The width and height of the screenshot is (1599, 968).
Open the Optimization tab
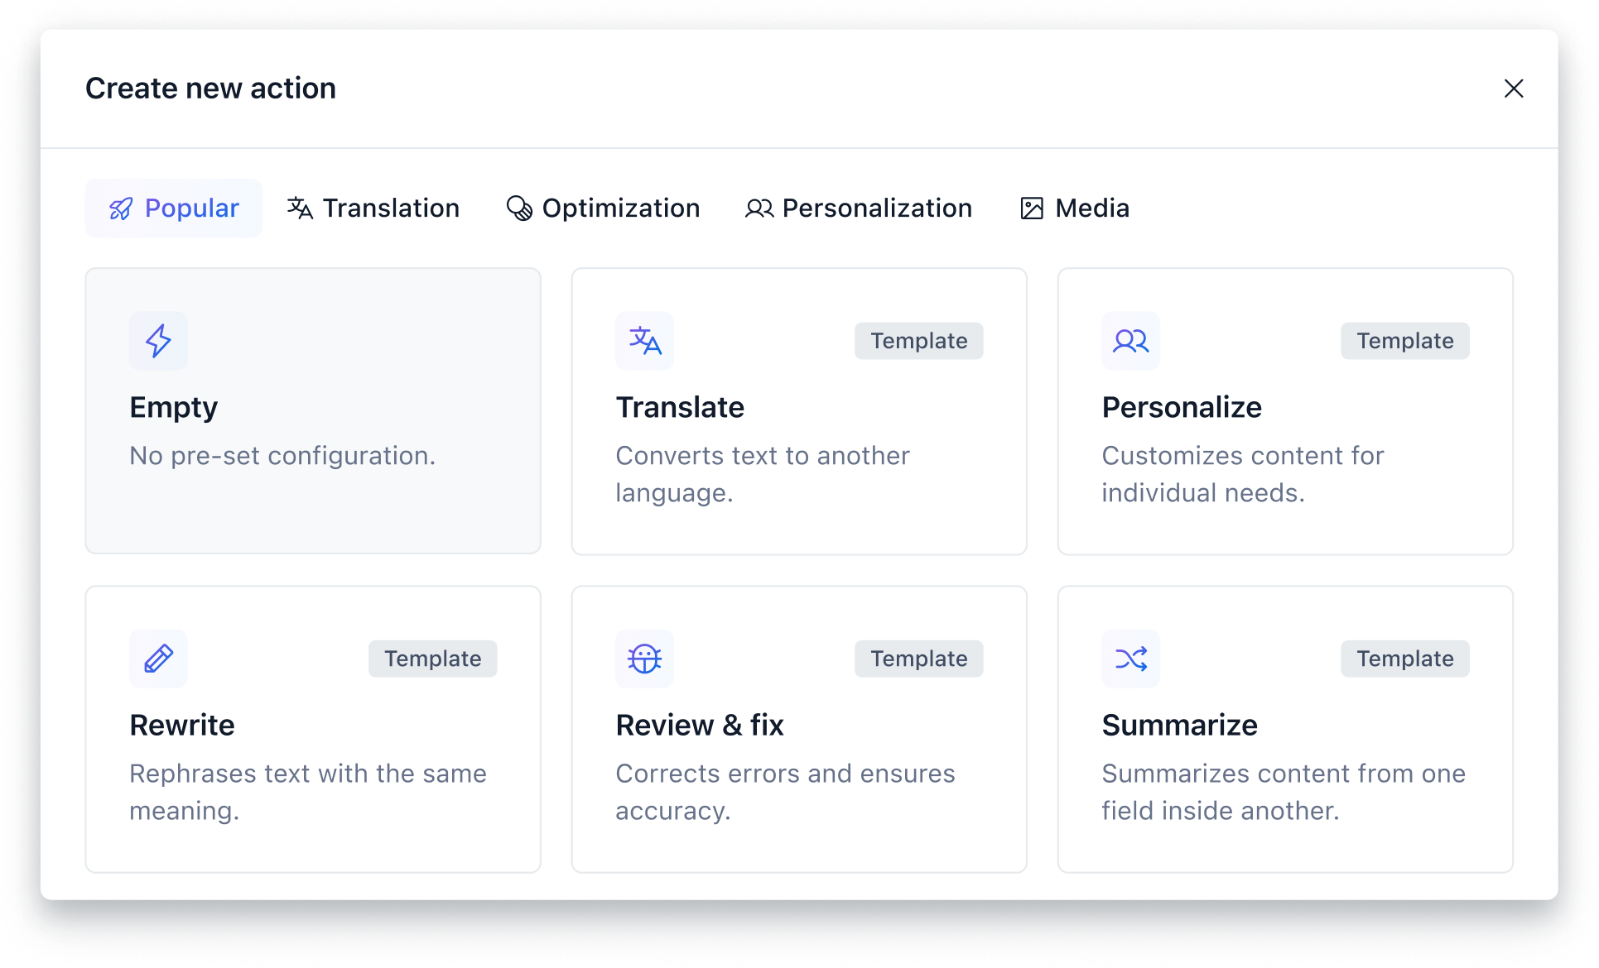603,208
